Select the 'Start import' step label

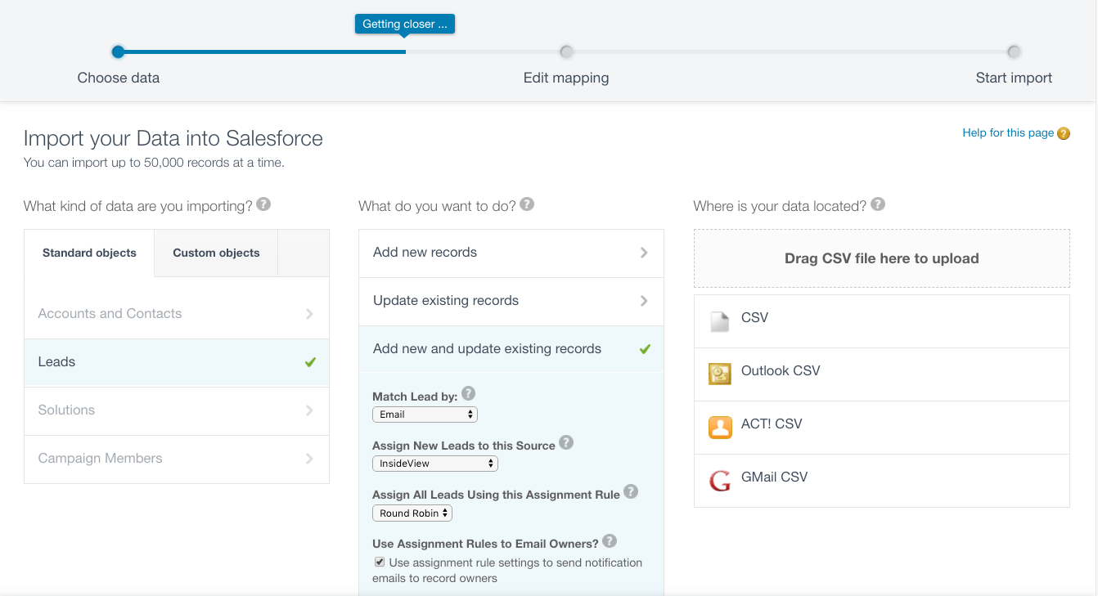tap(1014, 78)
